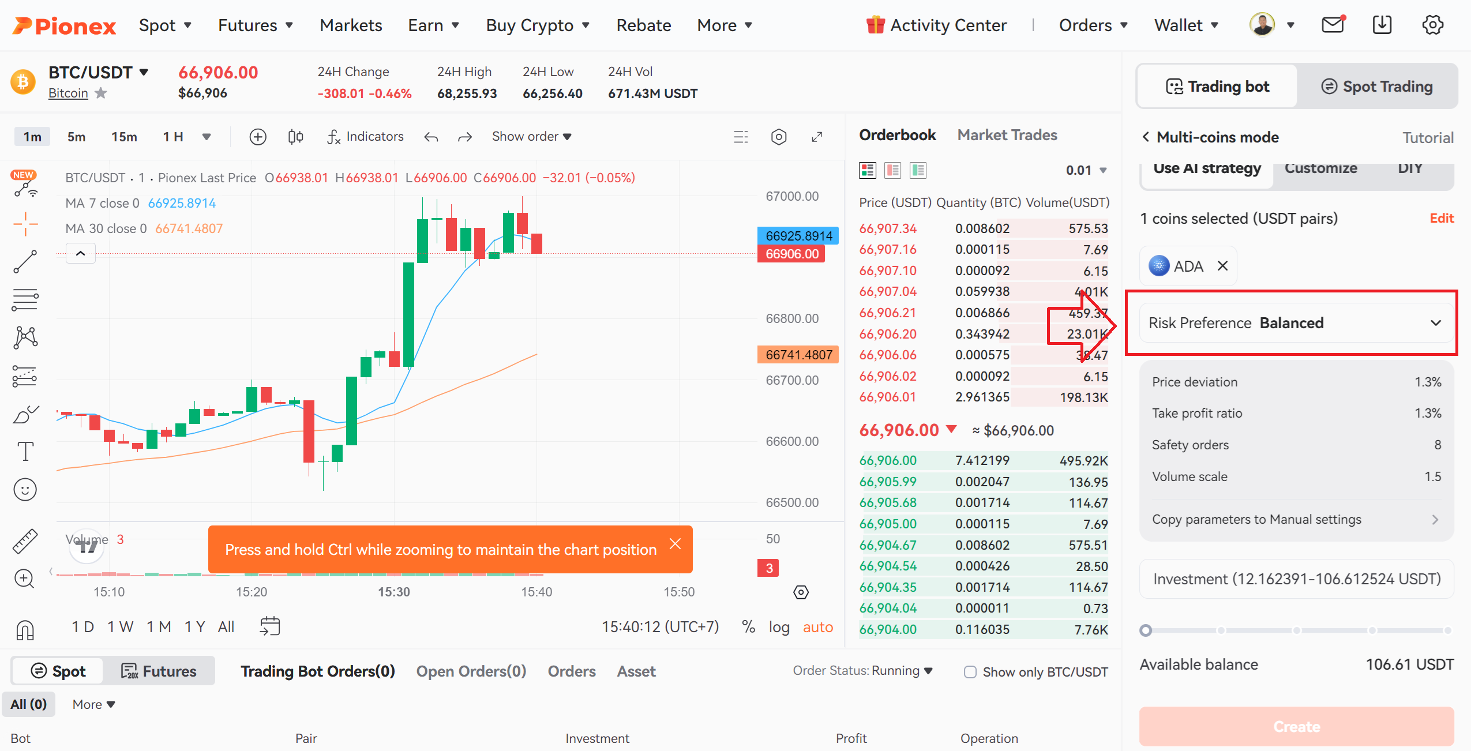Toggle percent scale on chart
This screenshot has width=1471, height=751.
click(x=749, y=627)
